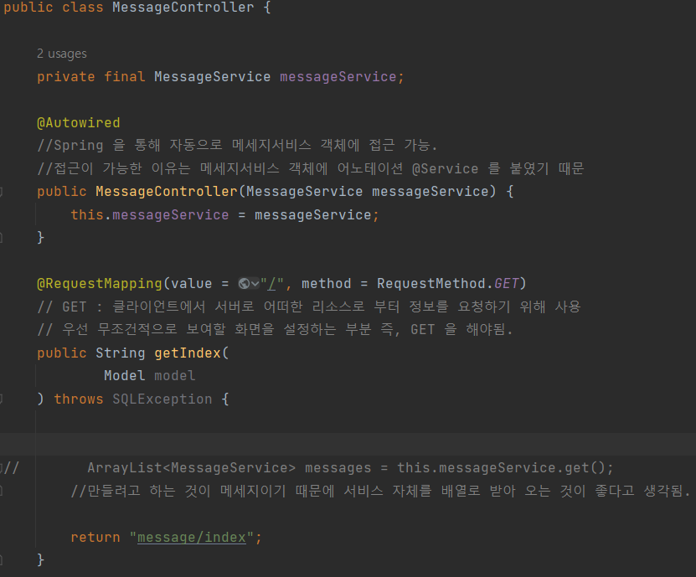Click the RequestMethod enum reference
The image size is (696, 577).
click(x=431, y=284)
